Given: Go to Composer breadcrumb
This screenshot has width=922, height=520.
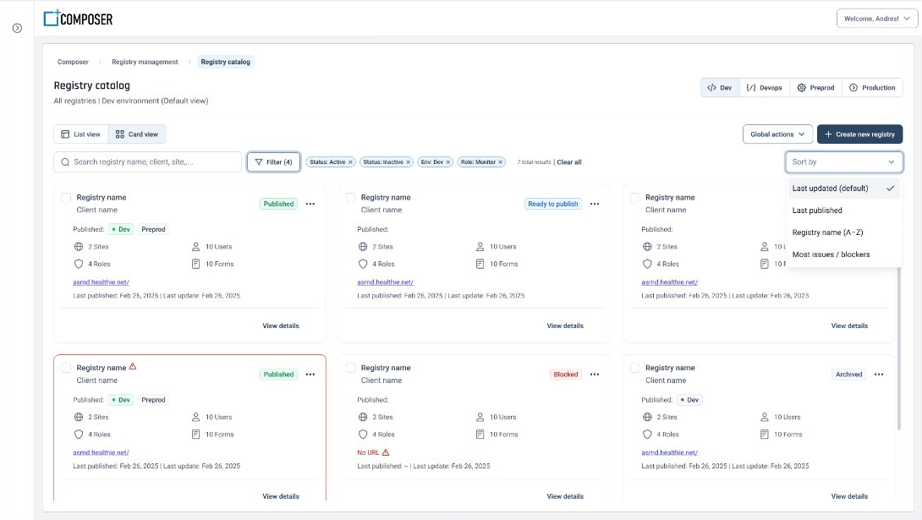Looking at the screenshot, I should click(73, 62).
